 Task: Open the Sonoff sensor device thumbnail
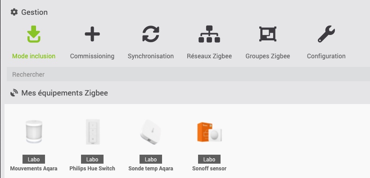(x=209, y=132)
